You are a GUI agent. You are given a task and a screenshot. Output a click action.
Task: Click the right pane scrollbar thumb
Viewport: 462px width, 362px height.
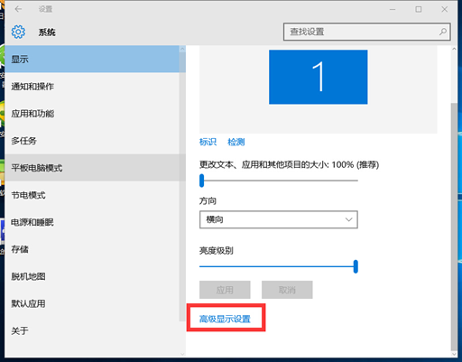(x=454, y=226)
